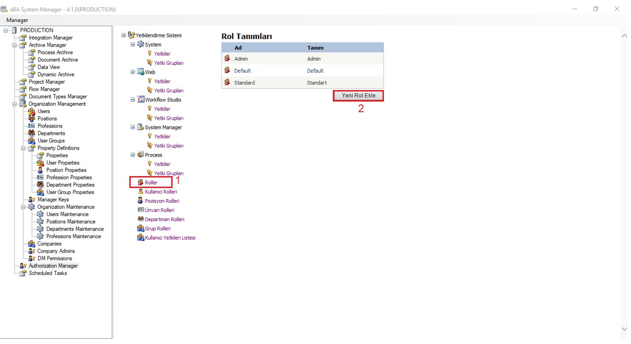Open Kullanıcı Yetkileri Listesi link

coord(170,238)
